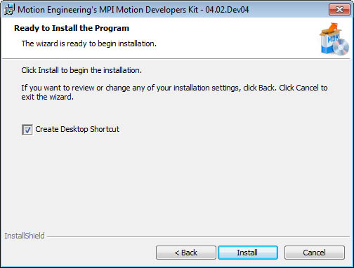Start installation with the Install button
The height and width of the screenshot is (268, 354).
(248, 253)
